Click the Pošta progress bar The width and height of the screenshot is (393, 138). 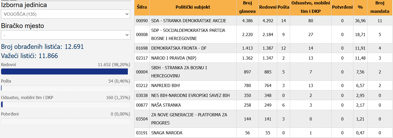click(x=65, y=88)
